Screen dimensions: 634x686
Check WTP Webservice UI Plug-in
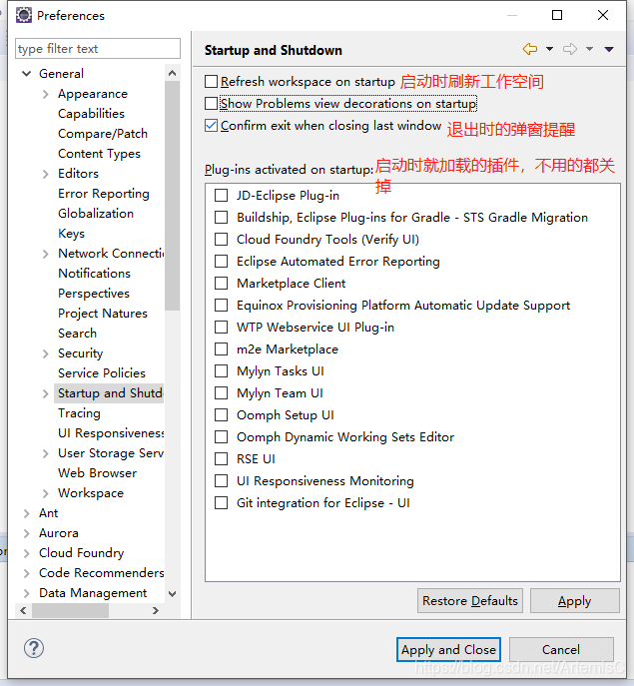click(221, 327)
